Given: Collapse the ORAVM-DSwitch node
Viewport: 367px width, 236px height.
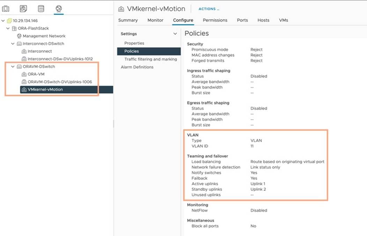Looking at the screenshot, I should coord(13,67).
